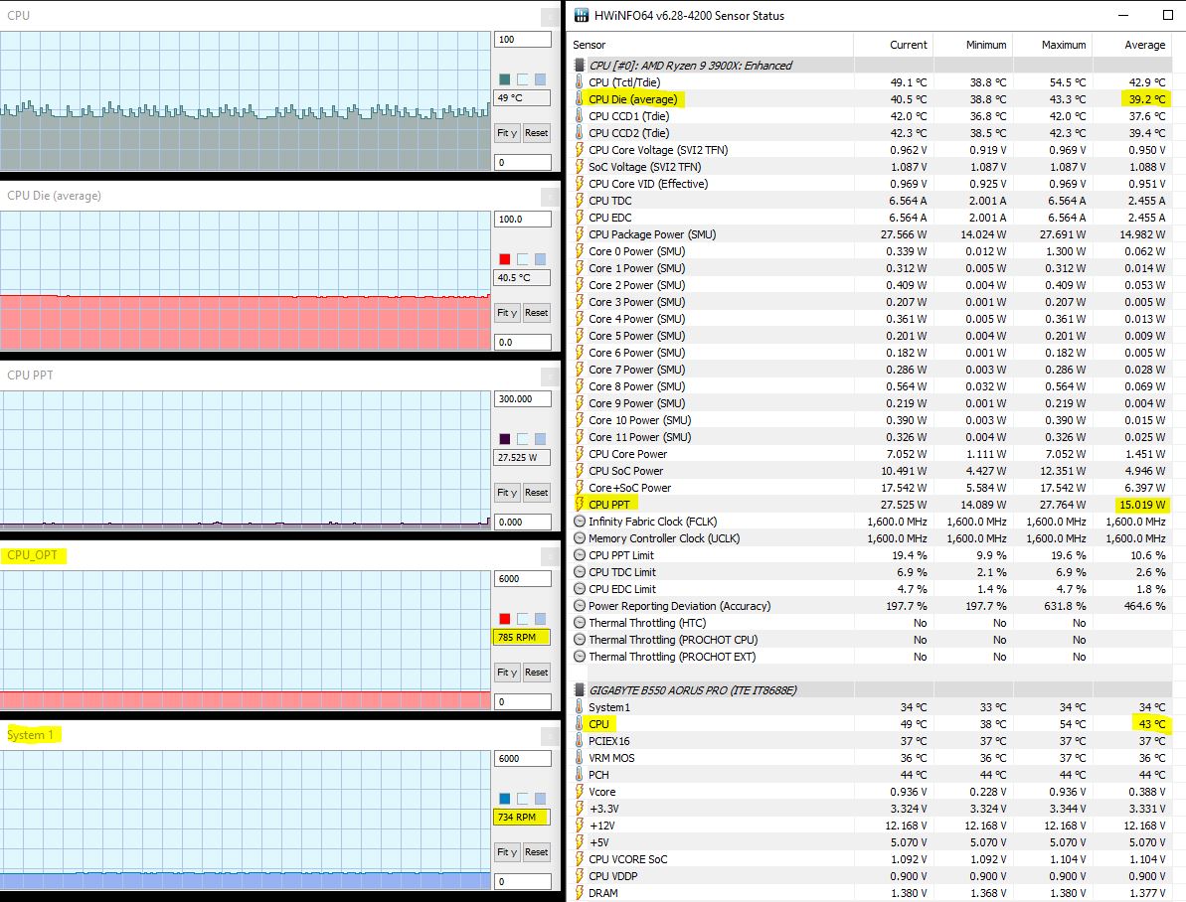Click thermometer icon of CPU CCD2 (Tdie)
The width and height of the screenshot is (1186, 902).
580,132
